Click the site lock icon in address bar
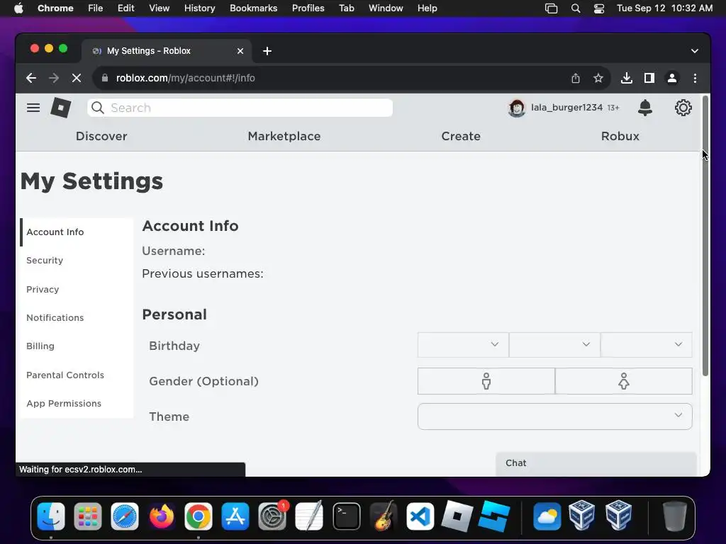This screenshot has height=544, width=726. [x=105, y=78]
